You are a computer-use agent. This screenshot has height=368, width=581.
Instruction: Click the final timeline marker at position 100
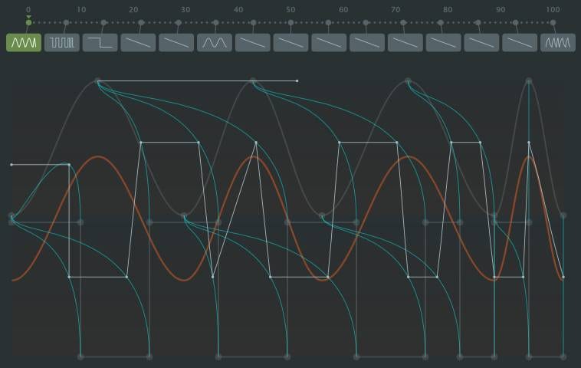point(553,22)
